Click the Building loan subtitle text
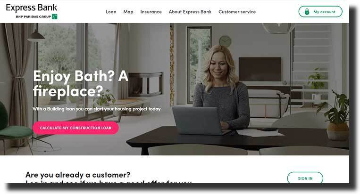The height and width of the screenshot is (194, 360). pos(96,109)
